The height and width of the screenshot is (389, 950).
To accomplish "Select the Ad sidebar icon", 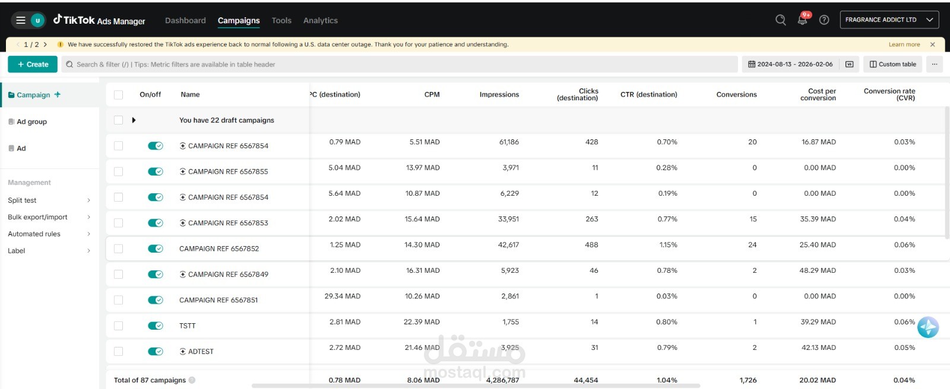I will (x=11, y=148).
